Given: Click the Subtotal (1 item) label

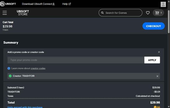Looking at the screenshot, I should point(16,87).
